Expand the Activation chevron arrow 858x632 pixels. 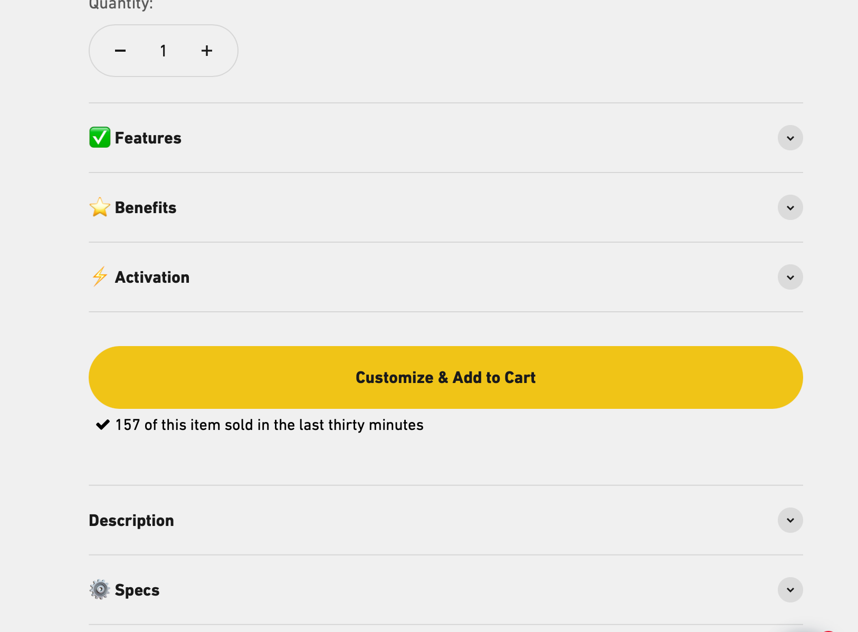tap(790, 277)
